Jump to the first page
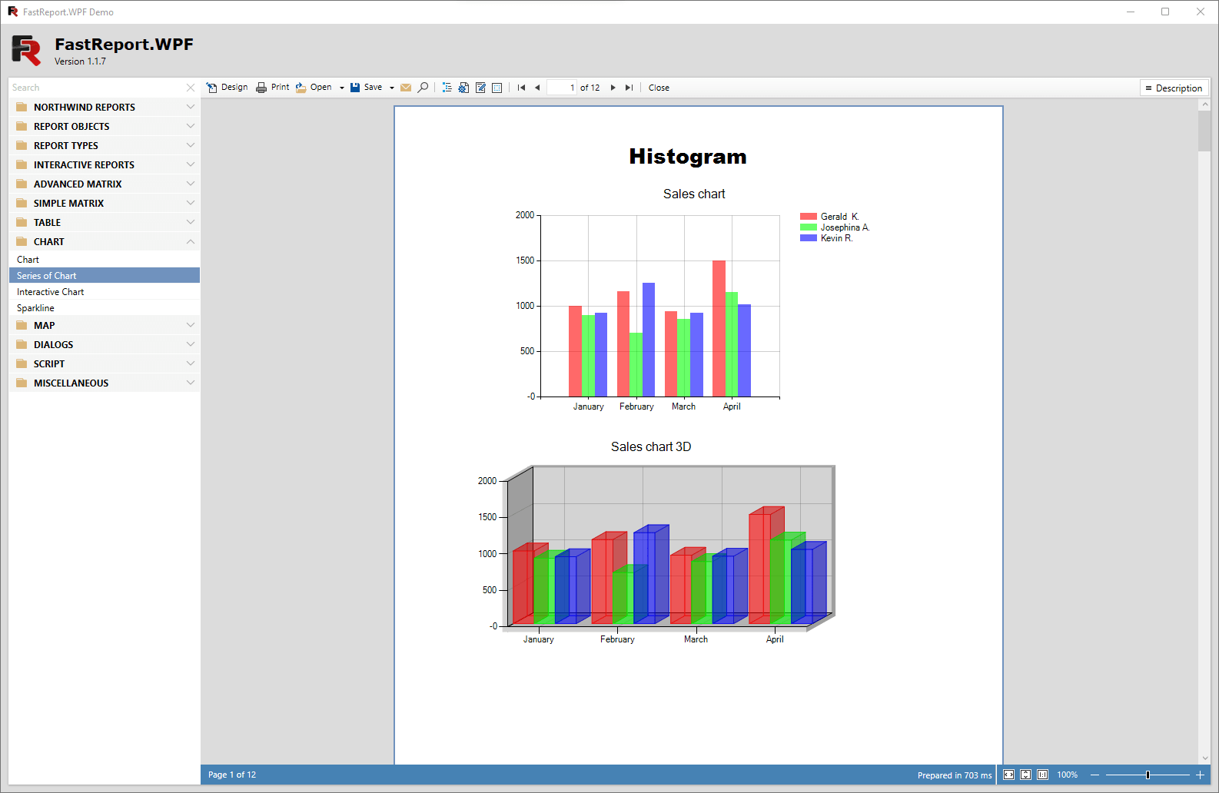Screen dimensions: 1219x793 tap(521, 88)
